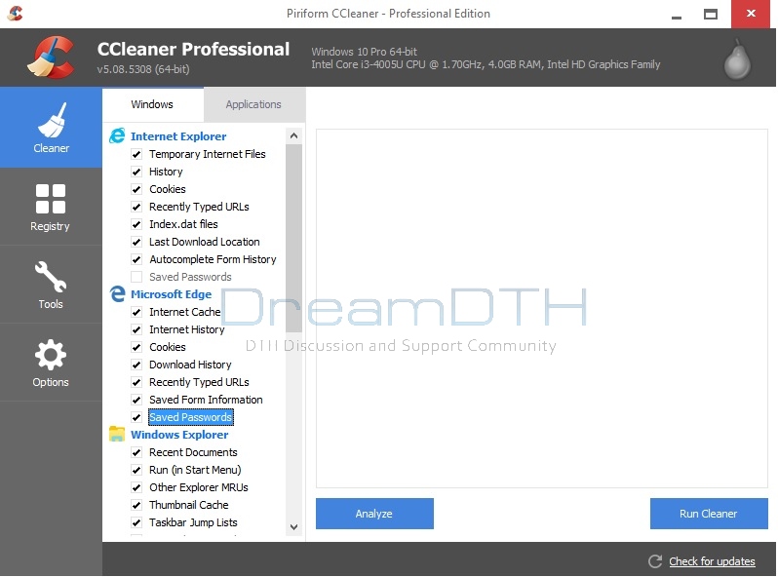Click the Microsoft Edge section heading
The image size is (778, 577).
172,294
